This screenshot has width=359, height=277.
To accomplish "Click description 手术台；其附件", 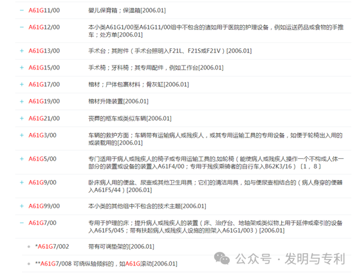I will point(170,51).
